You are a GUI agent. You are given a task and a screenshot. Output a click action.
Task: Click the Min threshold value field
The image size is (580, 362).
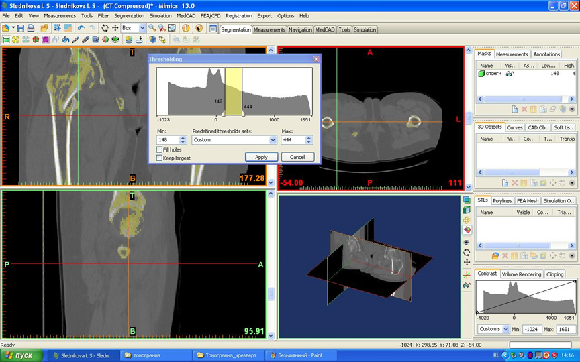point(168,140)
